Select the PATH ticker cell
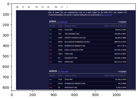Viewport: 138px width, 99px height. (60, 62)
